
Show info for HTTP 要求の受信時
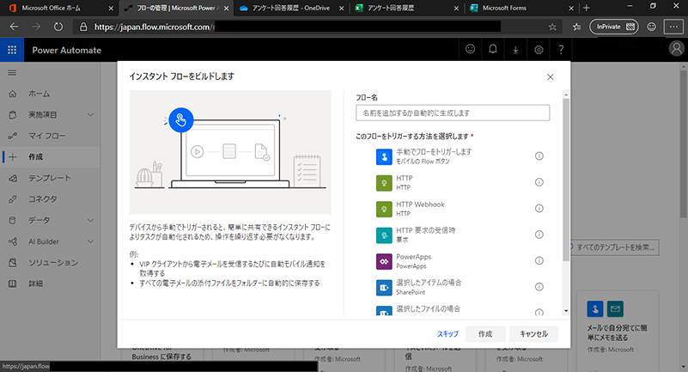pyautogui.click(x=539, y=235)
